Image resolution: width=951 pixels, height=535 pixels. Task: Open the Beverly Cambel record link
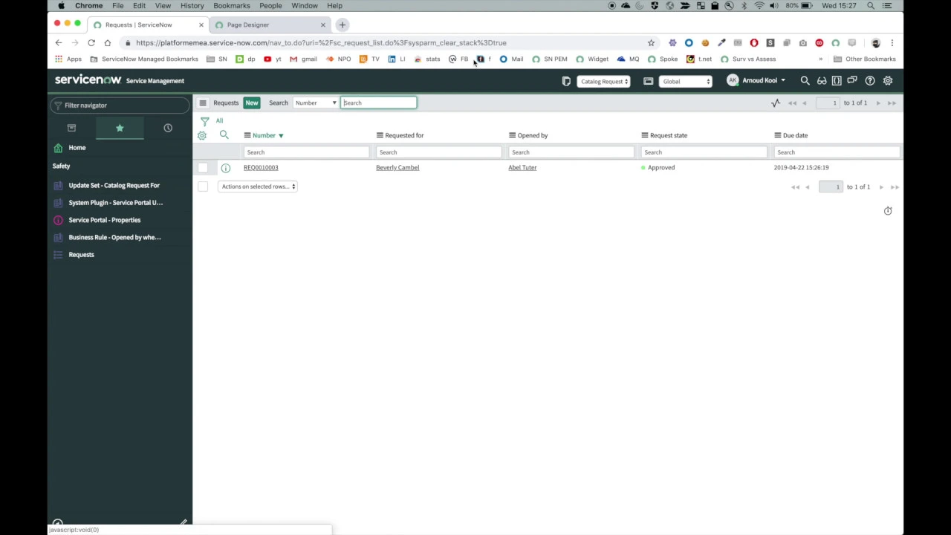tap(397, 167)
